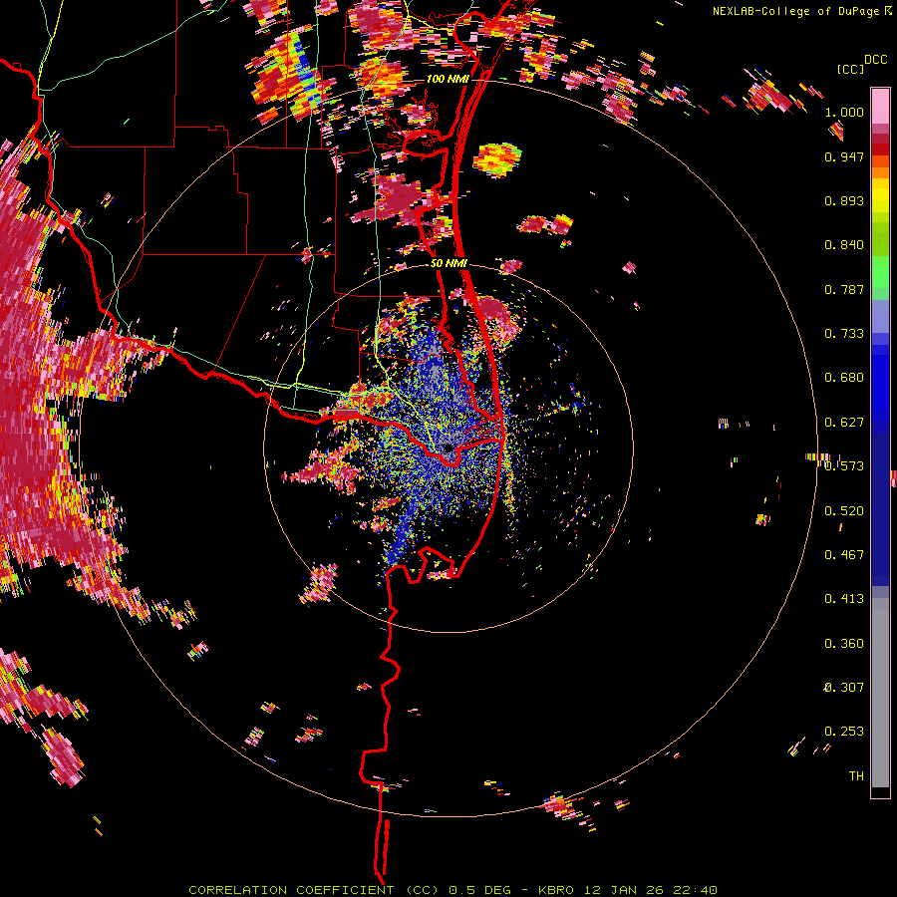Click the 0.467 scale value
897x897 pixels.
pos(844,554)
